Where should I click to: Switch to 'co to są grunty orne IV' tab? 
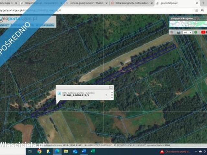[x=85, y=3]
